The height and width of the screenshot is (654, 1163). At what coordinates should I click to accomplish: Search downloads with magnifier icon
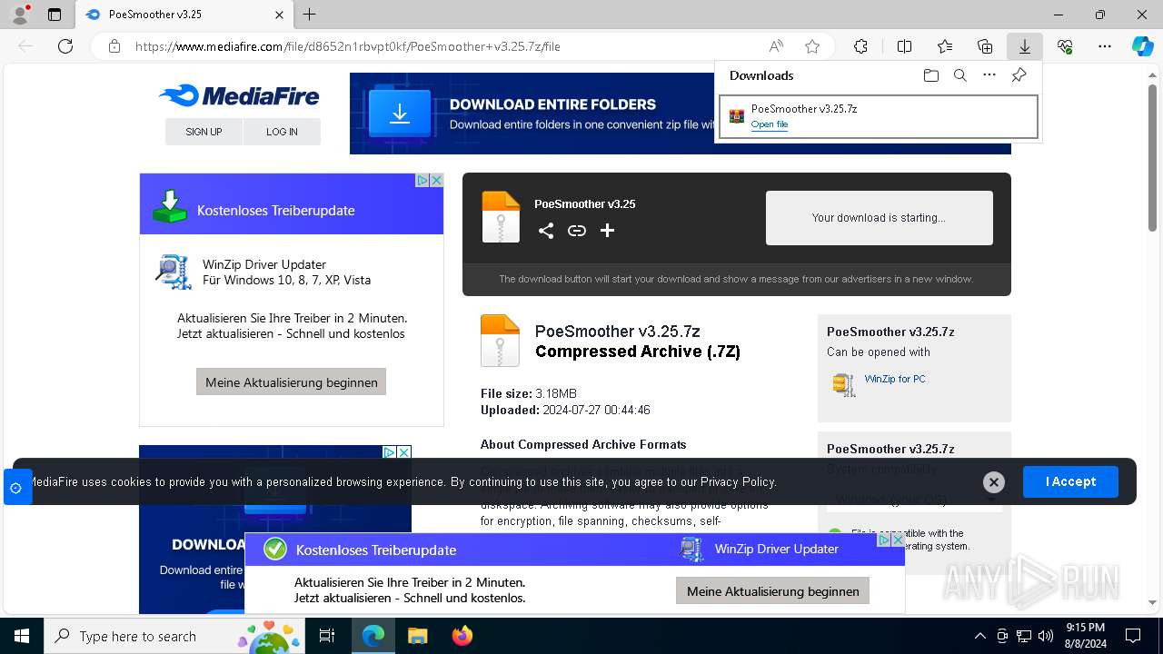(959, 75)
